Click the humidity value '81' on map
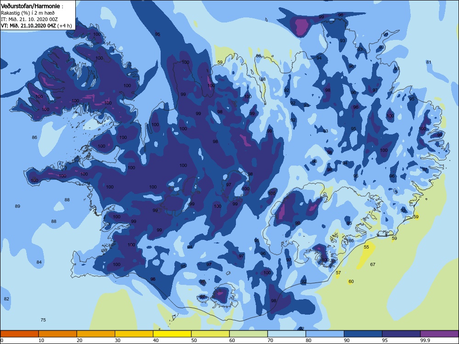 [x=429, y=62]
